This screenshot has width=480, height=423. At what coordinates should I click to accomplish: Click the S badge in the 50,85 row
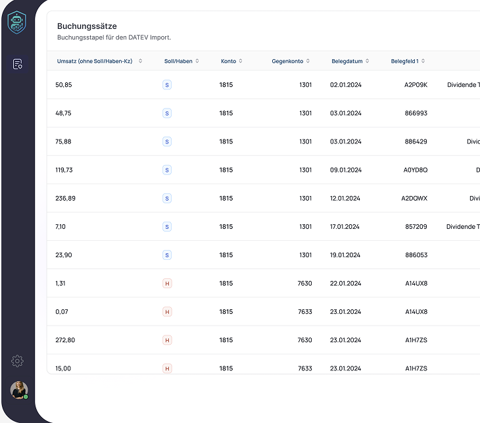click(x=167, y=85)
